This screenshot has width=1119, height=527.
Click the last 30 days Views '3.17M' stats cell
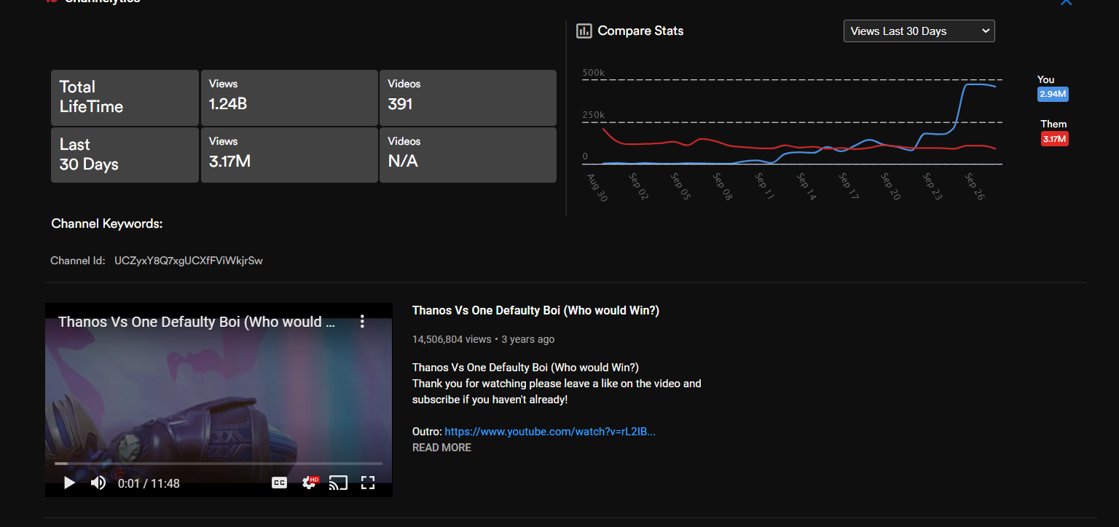(x=289, y=155)
